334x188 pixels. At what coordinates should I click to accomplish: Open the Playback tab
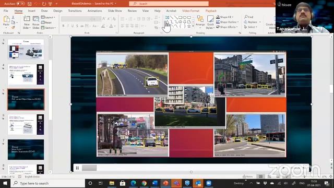tap(211, 10)
